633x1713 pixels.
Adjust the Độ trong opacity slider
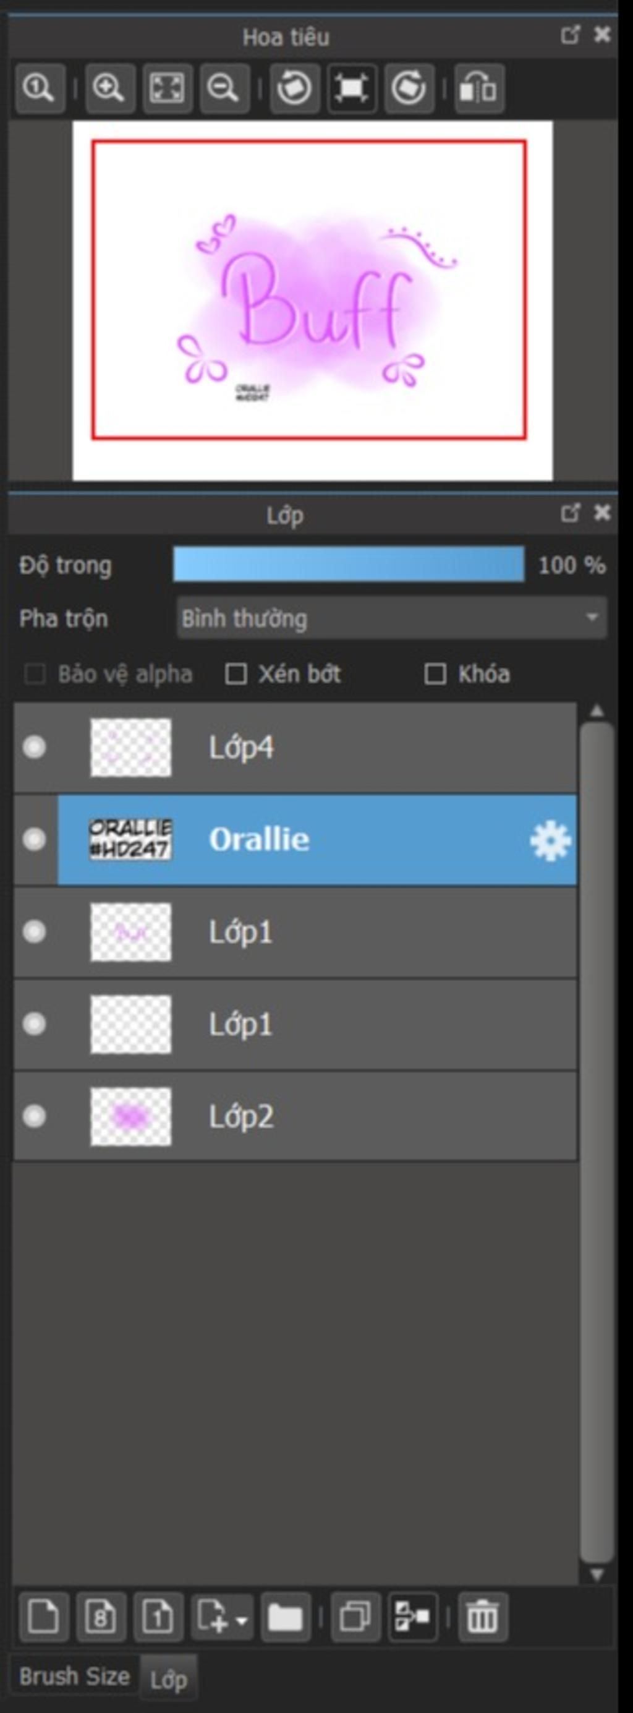pyautogui.click(x=349, y=565)
